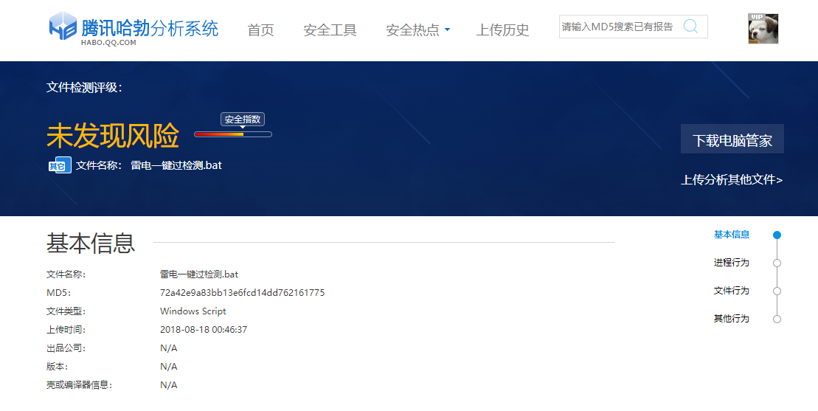This screenshot has width=818, height=411.
Task: Click the search magnifier icon
Action: pyautogui.click(x=690, y=26)
